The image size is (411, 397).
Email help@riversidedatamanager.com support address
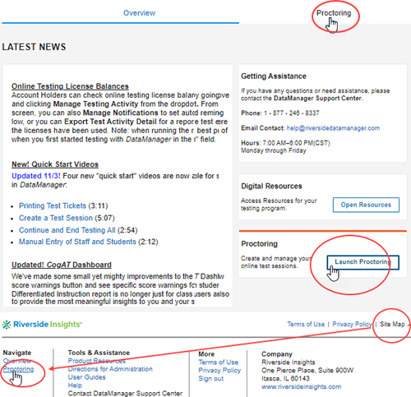pos(333,128)
